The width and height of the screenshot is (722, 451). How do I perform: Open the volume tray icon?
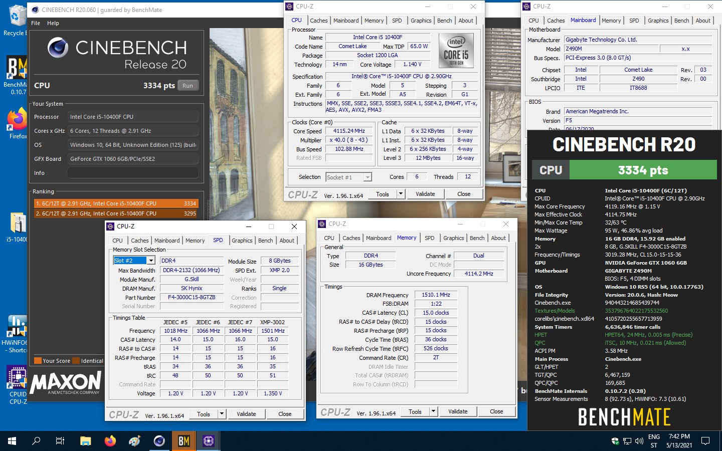tap(639, 441)
